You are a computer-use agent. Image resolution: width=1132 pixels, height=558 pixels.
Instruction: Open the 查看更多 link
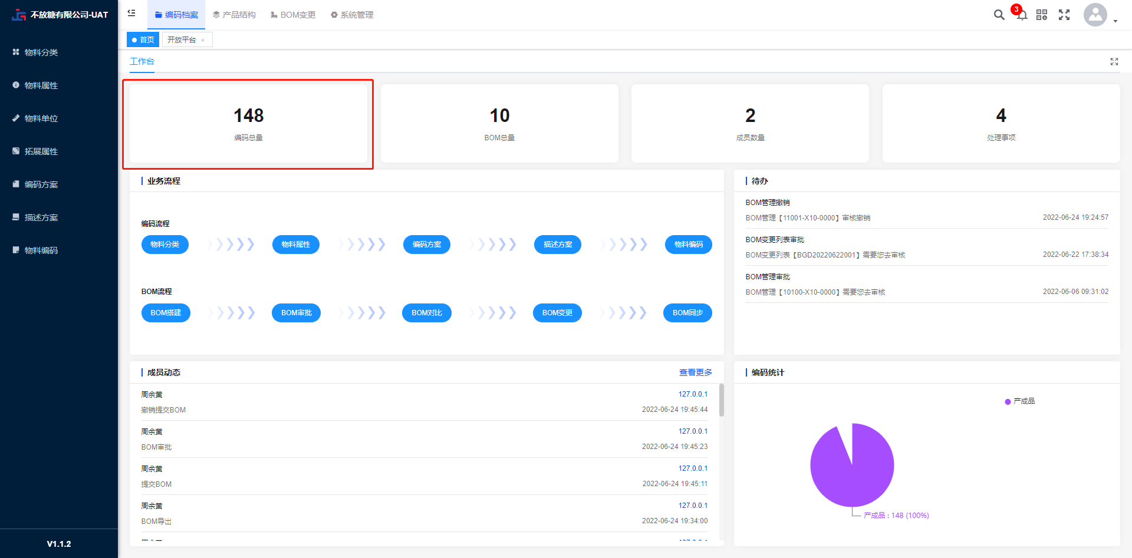pyautogui.click(x=696, y=372)
